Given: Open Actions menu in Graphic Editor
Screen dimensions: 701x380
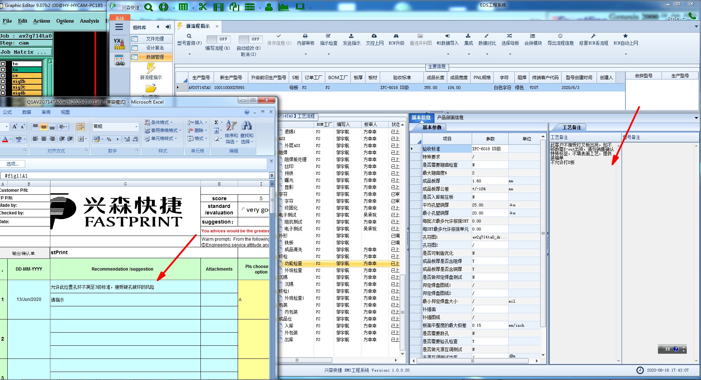Looking at the screenshot, I should click(42, 21).
